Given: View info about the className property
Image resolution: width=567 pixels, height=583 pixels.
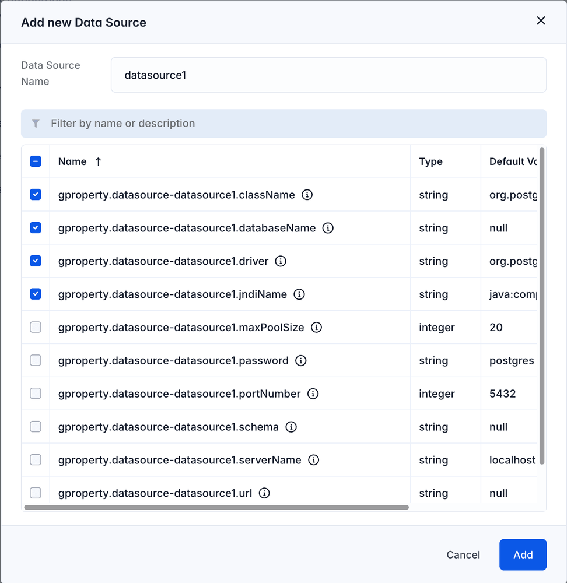Looking at the screenshot, I should coord(307,195).
